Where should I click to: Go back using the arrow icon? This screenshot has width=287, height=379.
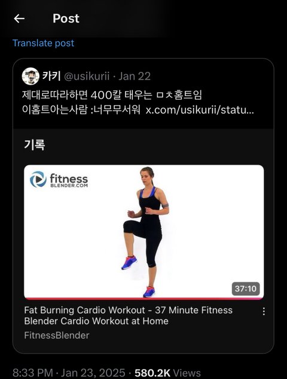(19, 19)
